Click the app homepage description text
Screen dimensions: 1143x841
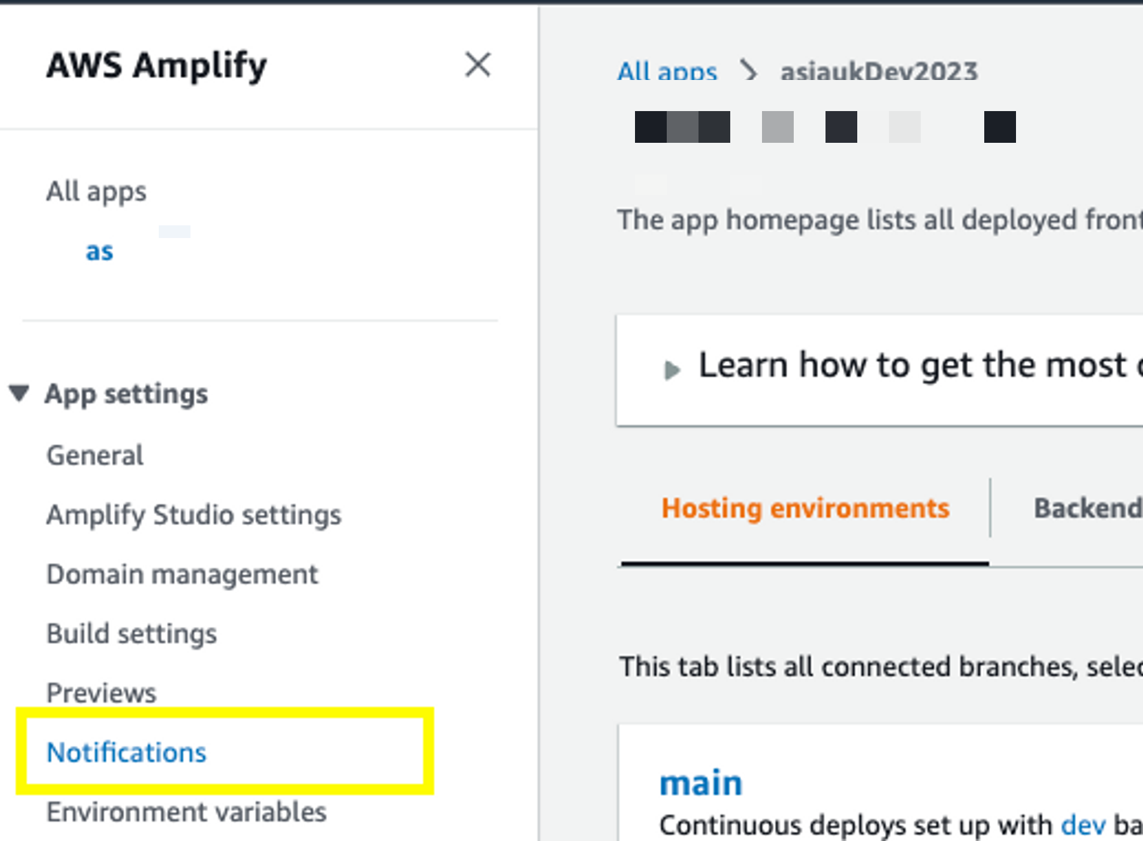pos(880,220)
